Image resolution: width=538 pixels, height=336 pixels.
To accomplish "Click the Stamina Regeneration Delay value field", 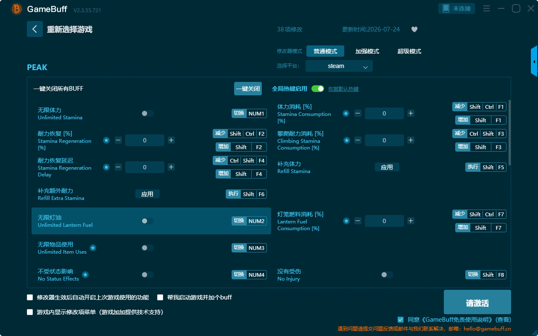I will (145, 167).
